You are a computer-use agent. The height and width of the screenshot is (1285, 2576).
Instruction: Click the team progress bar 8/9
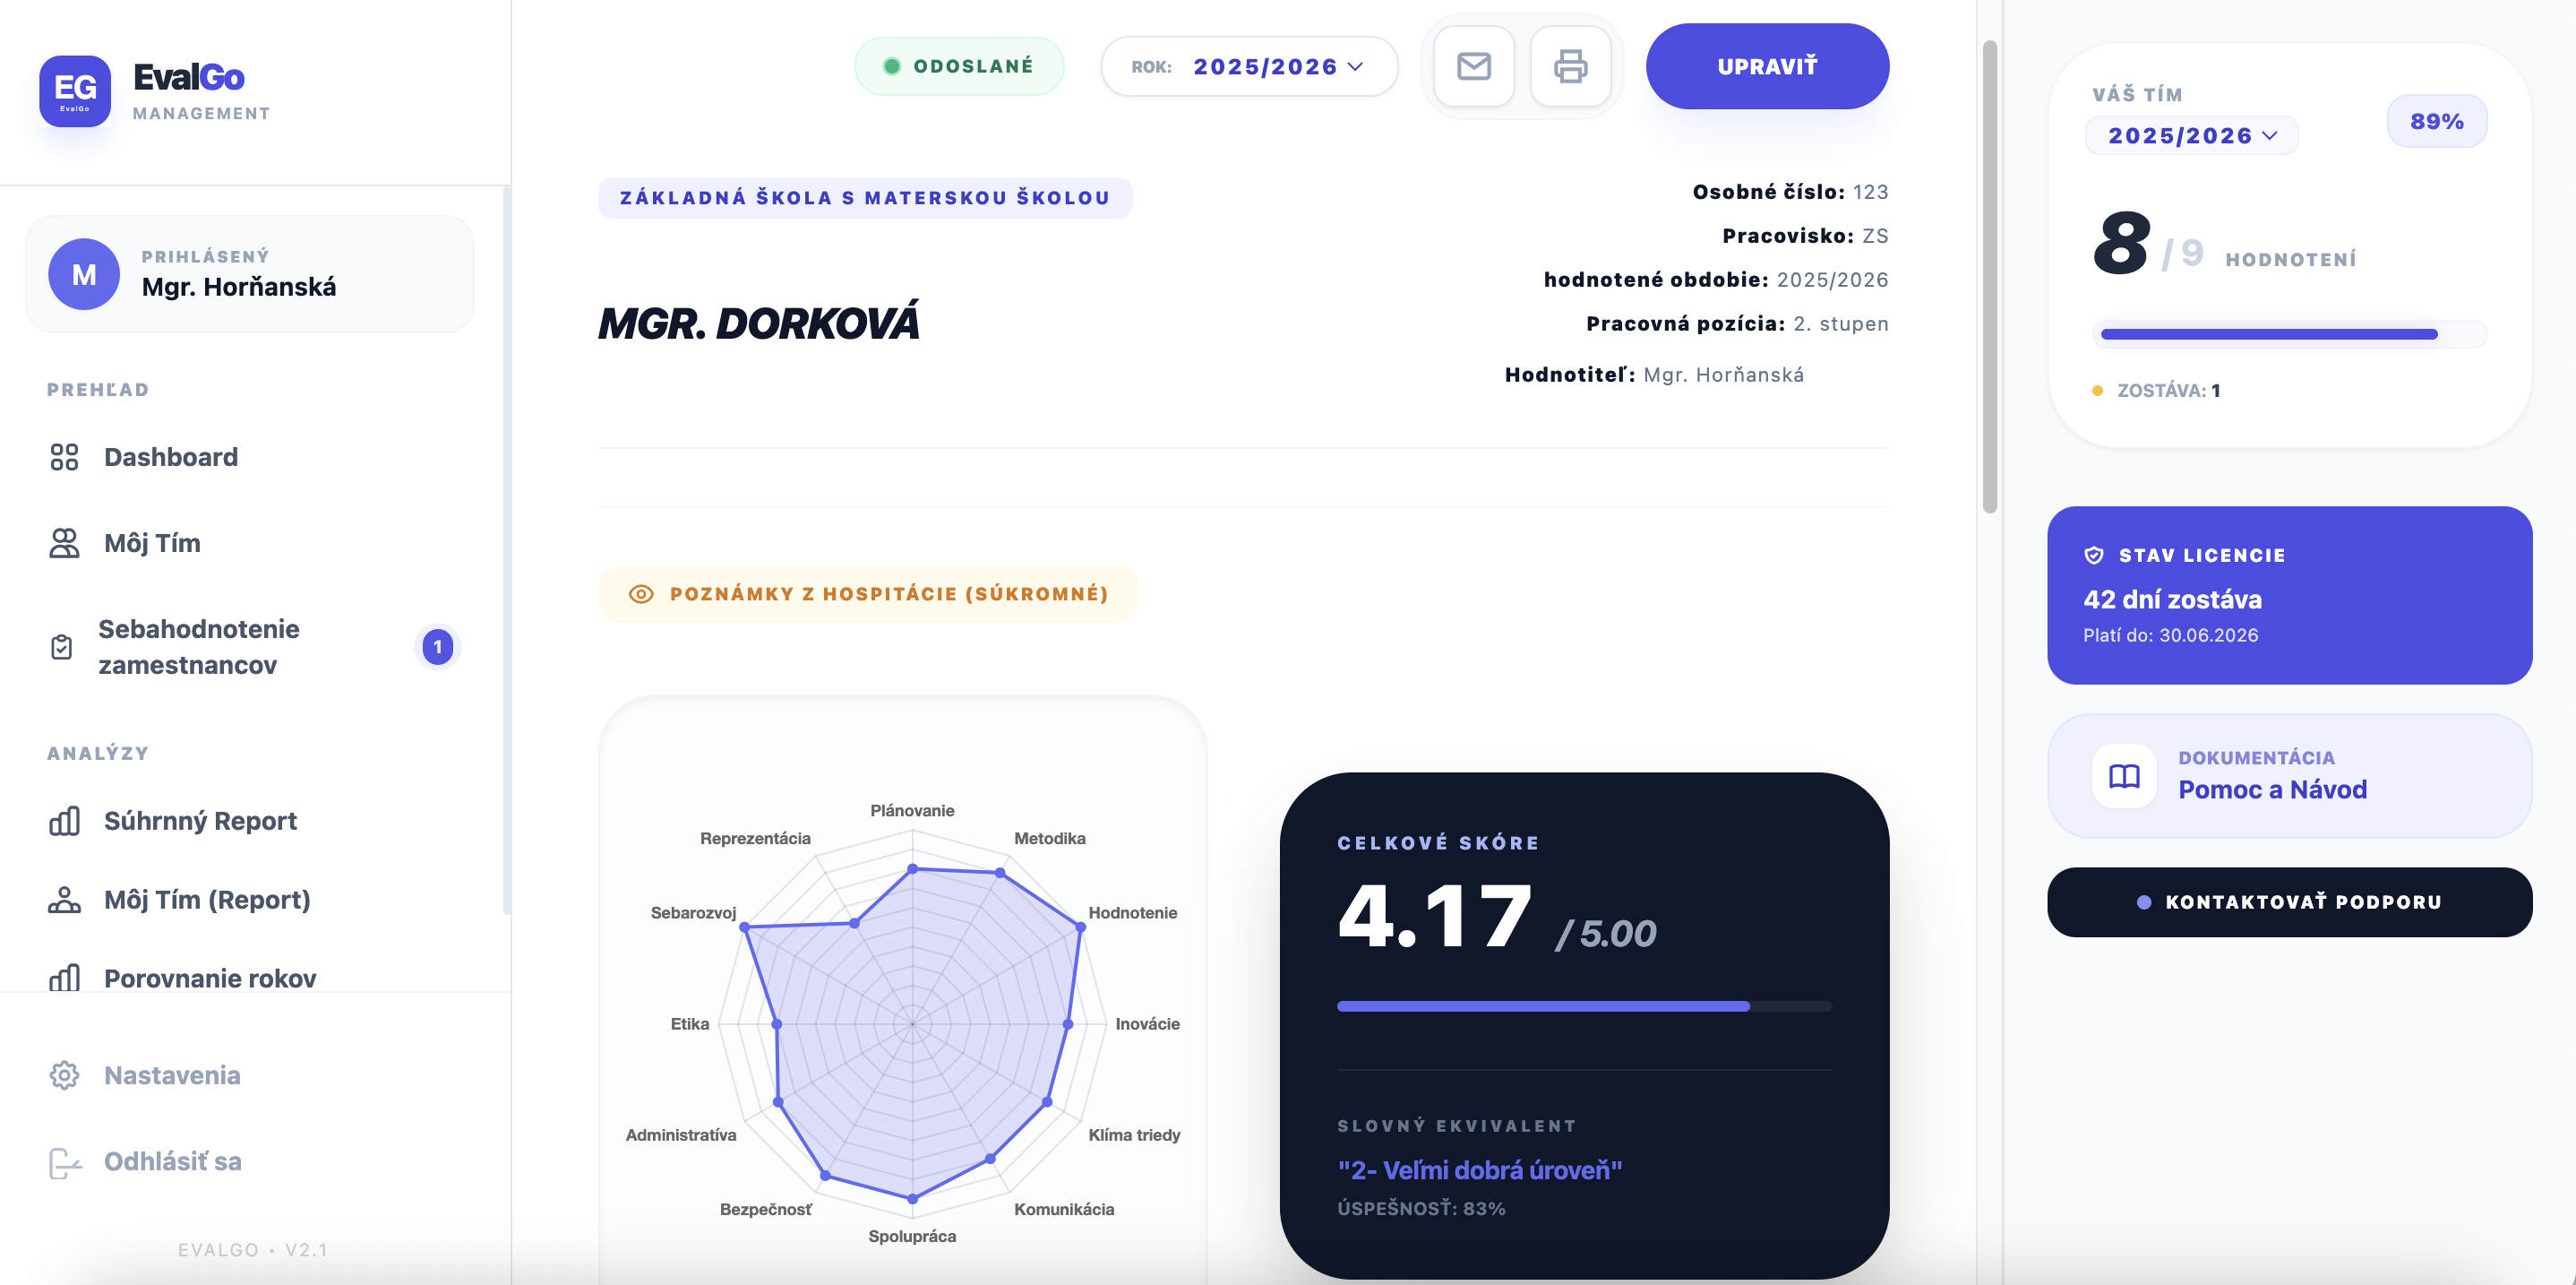click(x=2289, y=334)
